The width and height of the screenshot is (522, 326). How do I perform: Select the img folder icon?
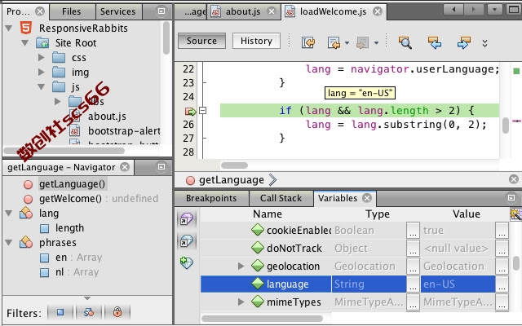[59, 73]
